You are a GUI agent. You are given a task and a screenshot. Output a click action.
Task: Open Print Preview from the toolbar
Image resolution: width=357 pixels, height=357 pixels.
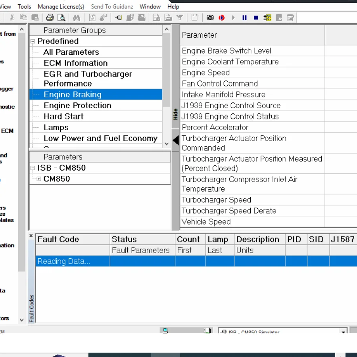61,17
